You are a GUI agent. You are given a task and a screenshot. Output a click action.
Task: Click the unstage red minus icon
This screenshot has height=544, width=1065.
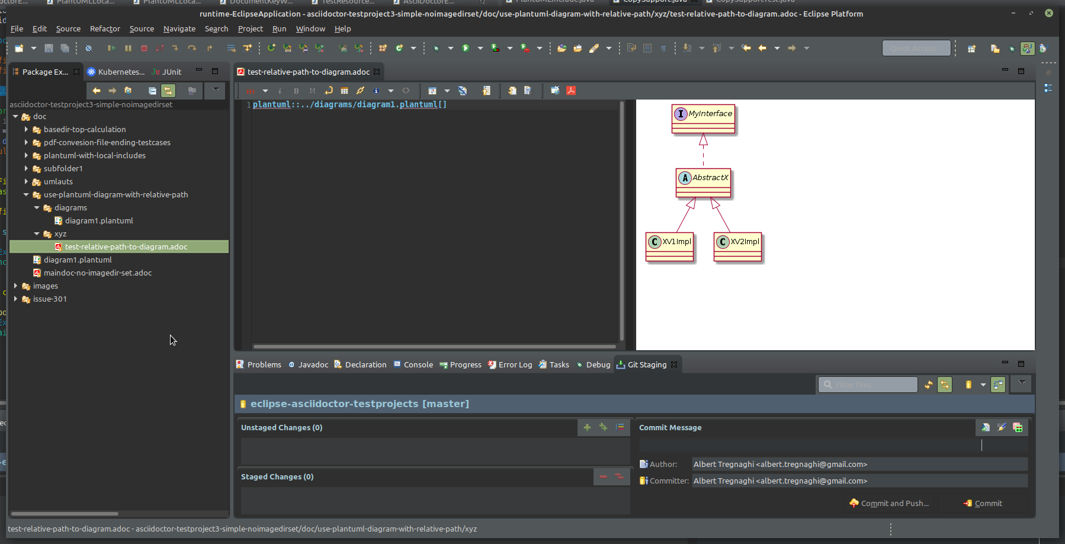pos(603,476)
